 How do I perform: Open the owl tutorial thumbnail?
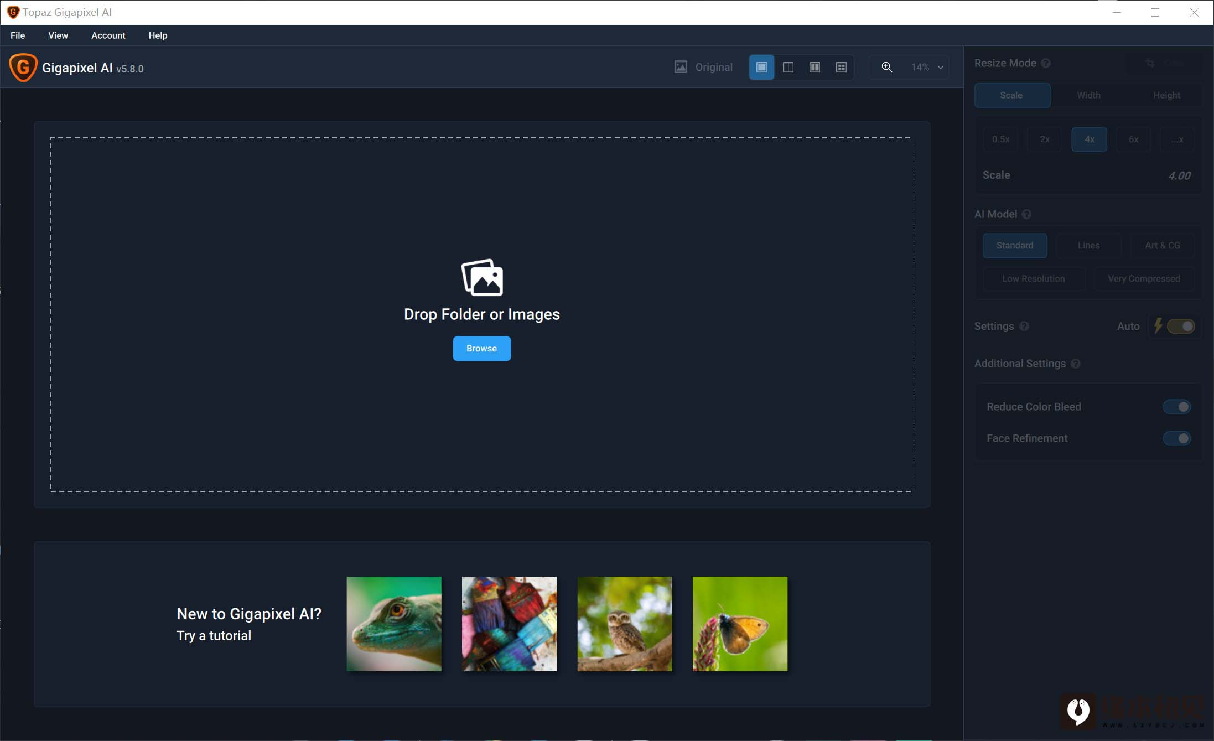click(x=625, y=624)
